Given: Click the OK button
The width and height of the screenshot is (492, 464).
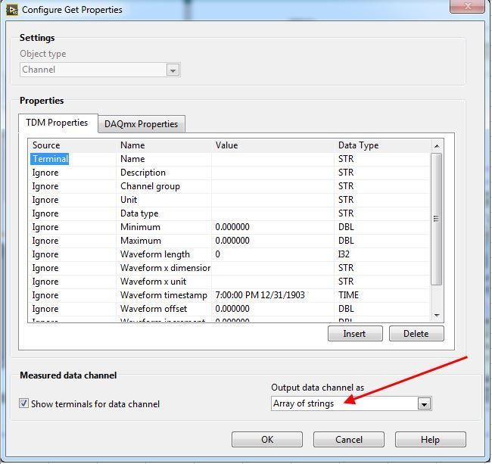Looking at the screenshot, I should (267, 440).
